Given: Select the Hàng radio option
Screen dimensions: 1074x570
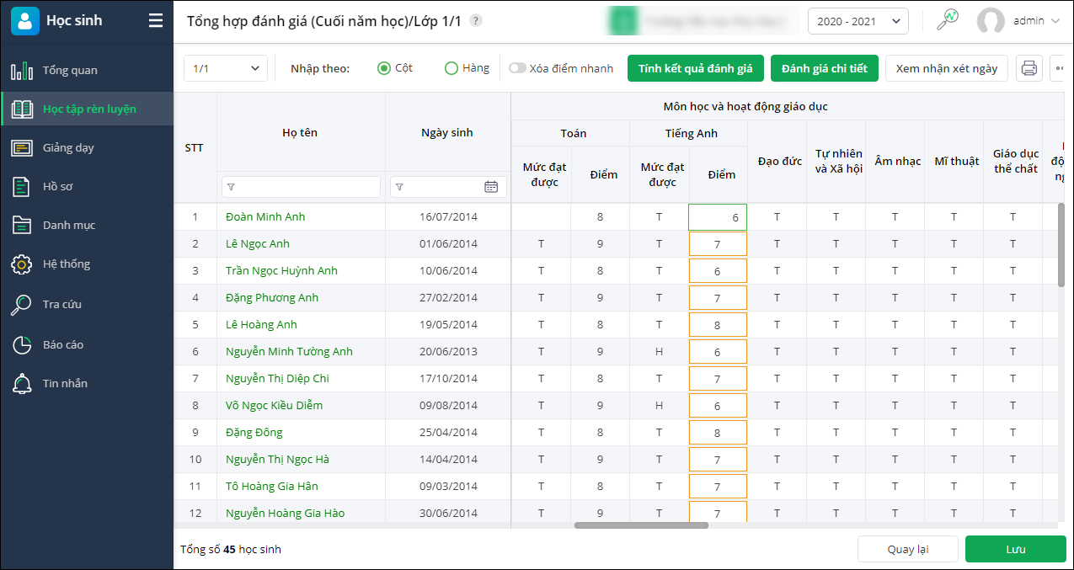Looking at the screenshot, I should pyautogui.click(x=452, y=68).
